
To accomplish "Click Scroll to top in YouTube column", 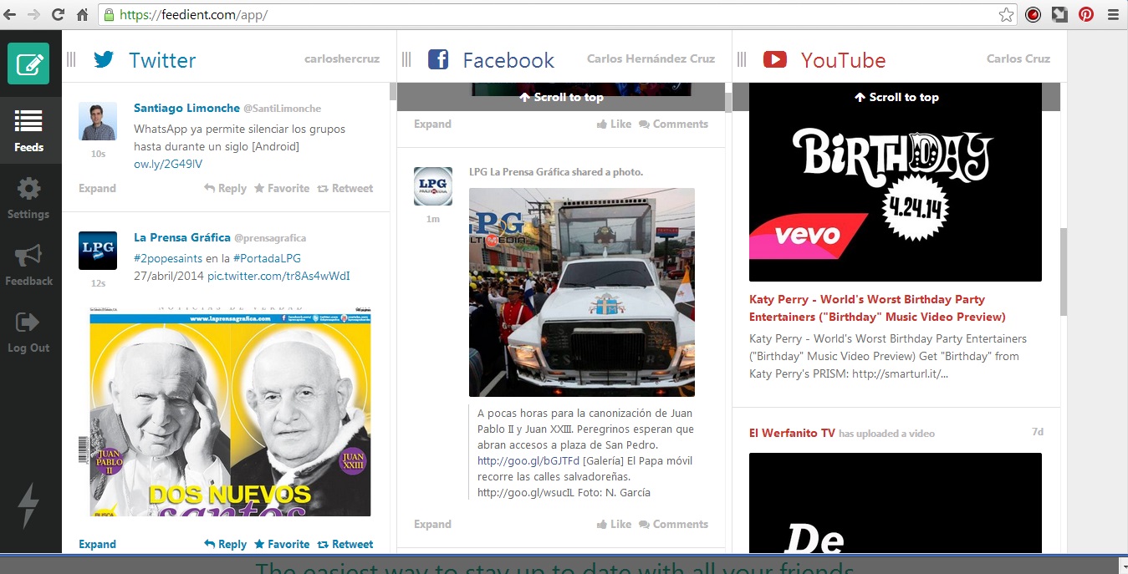I will click(896, 97).
